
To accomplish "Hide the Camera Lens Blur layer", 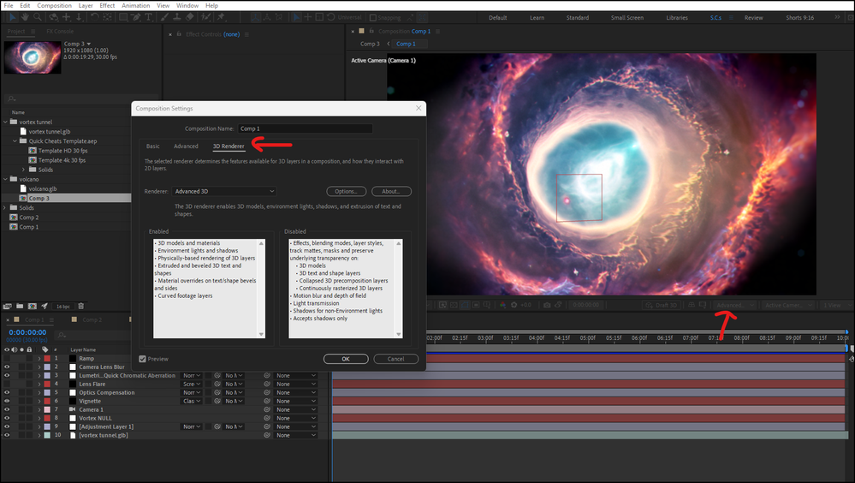I will 7,367.
